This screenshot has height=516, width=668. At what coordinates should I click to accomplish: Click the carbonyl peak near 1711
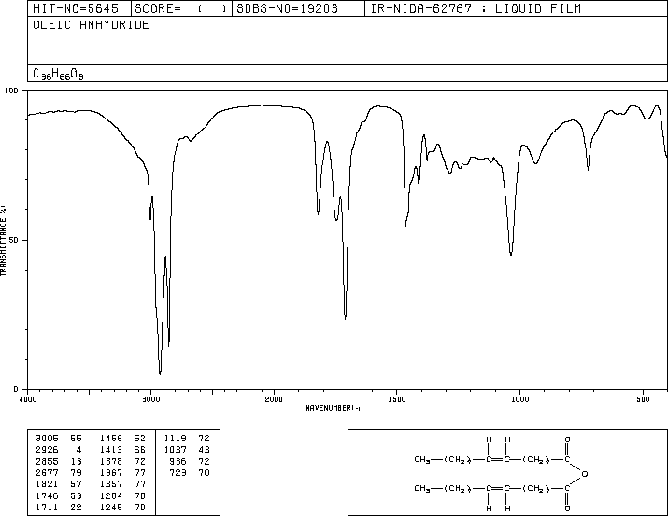coord(345,317)
